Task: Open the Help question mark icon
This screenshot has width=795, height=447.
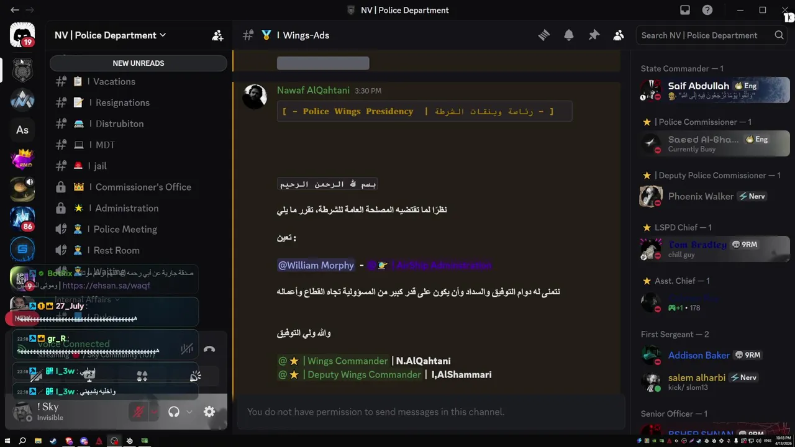Action: 707,10
